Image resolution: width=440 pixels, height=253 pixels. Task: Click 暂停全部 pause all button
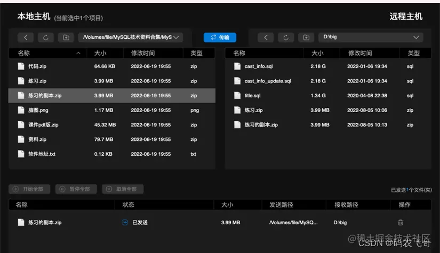(76, 189)
